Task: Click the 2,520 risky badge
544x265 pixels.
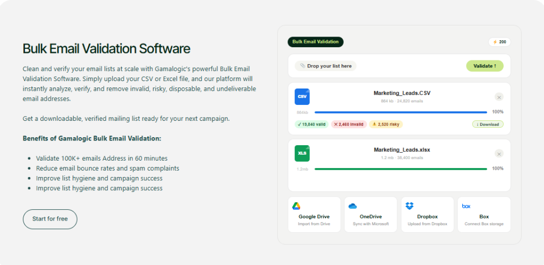Action: [386, 124]
